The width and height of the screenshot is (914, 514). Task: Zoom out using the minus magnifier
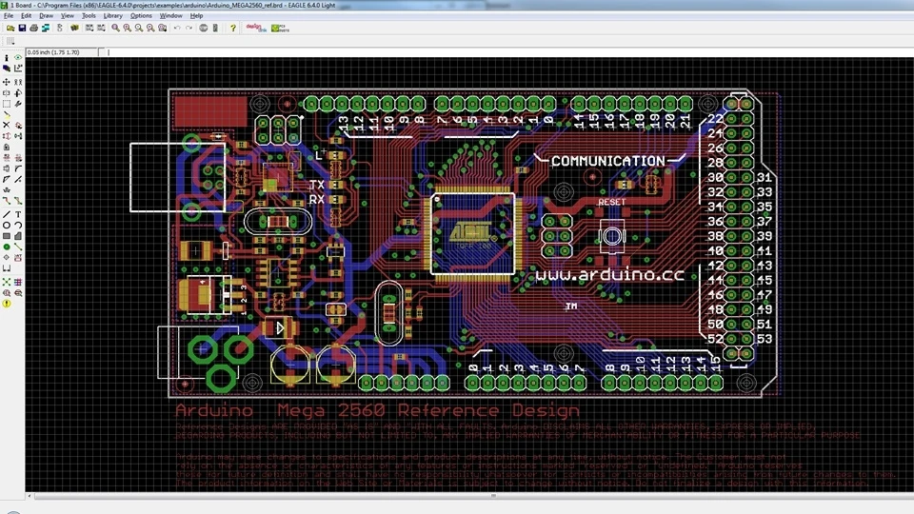[139, 28]
